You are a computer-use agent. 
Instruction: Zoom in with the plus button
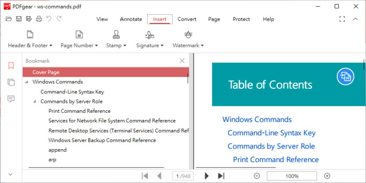327,176
